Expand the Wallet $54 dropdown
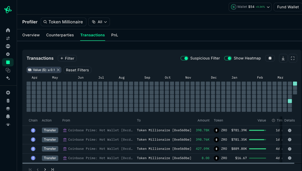Image resolution: width=302 pixels, height=171 pixels. point(250,7)
